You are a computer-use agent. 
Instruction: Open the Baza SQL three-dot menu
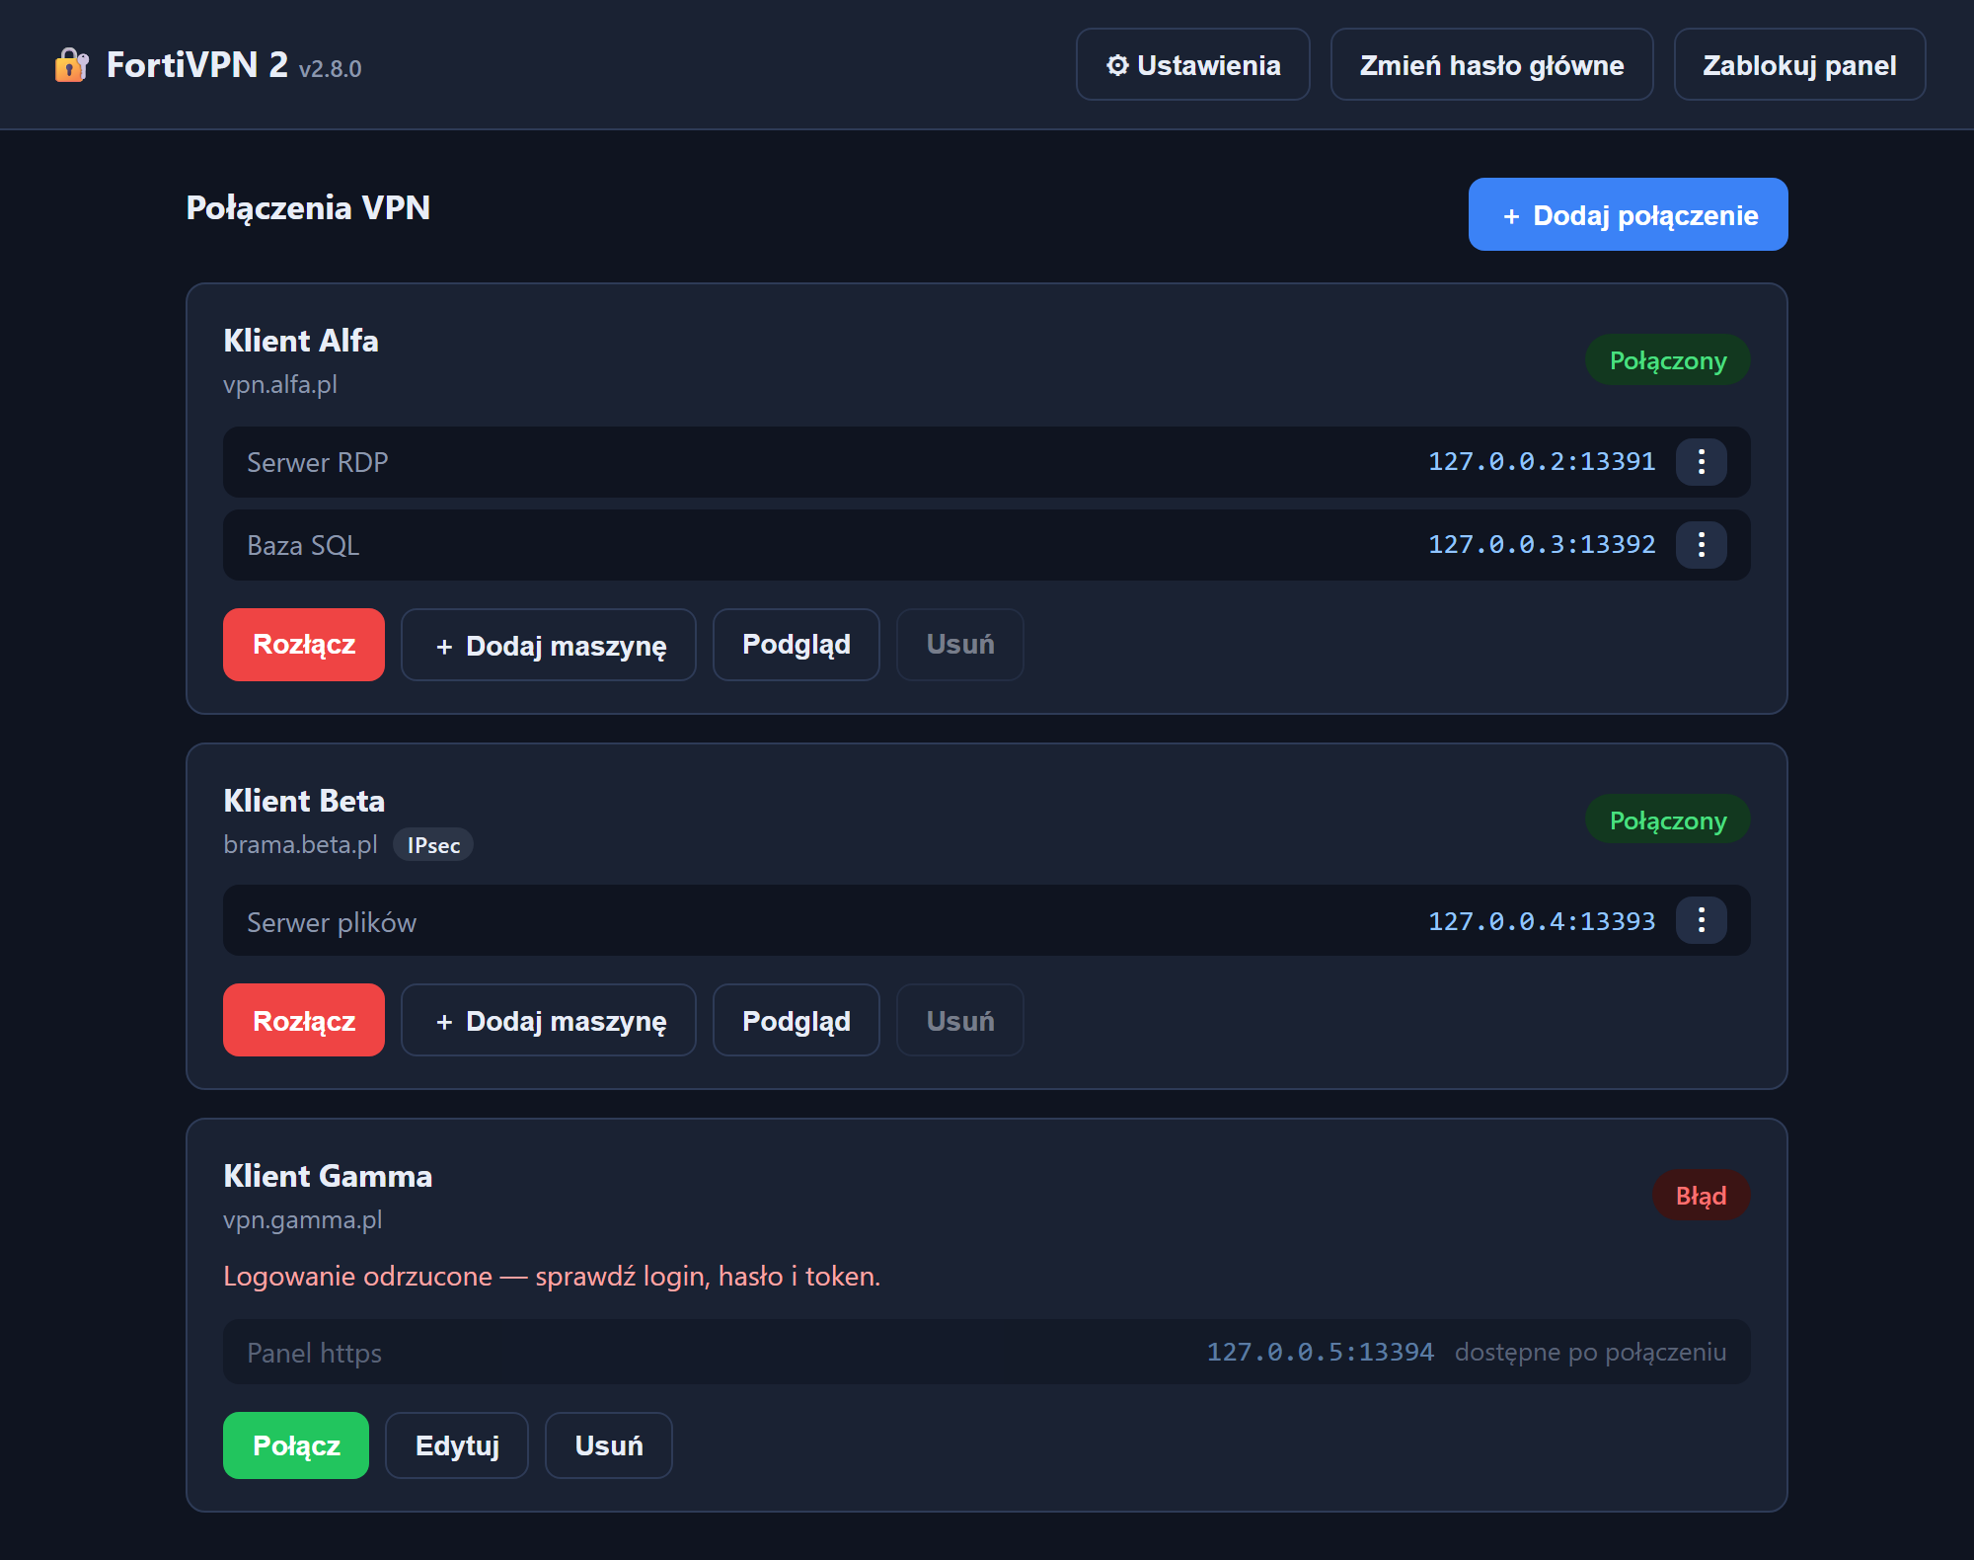[x=1701, y=545]
